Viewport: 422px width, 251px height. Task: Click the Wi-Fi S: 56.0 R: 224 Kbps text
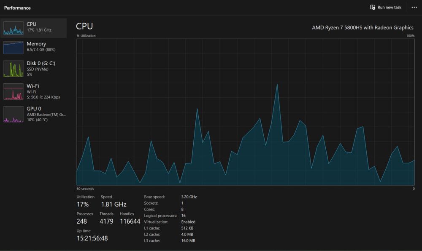(x=43, y=97)
